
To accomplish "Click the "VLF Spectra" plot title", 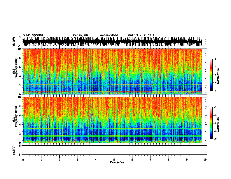I will click(33, 35).
